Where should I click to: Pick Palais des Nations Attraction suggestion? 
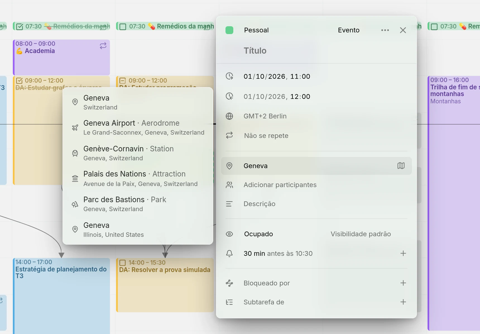138,179
